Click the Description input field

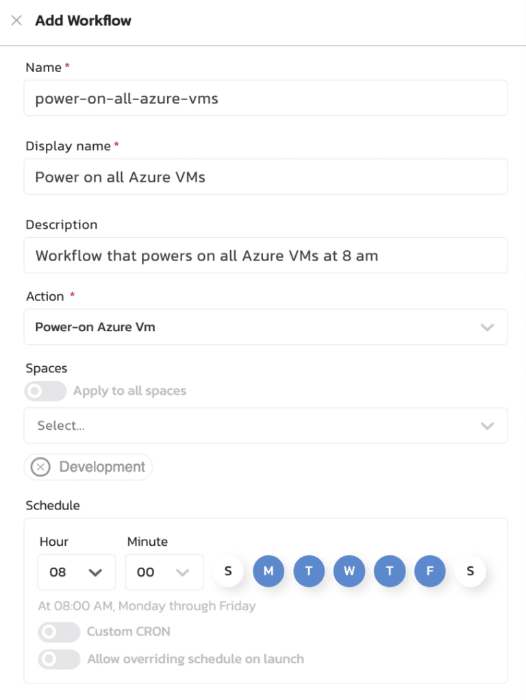point(266,255)
